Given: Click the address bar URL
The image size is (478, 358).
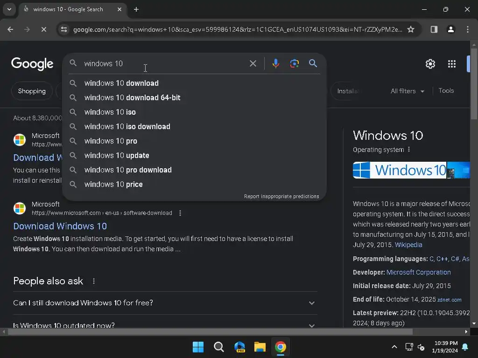Looking at the screenshot, I should [238, 29].
